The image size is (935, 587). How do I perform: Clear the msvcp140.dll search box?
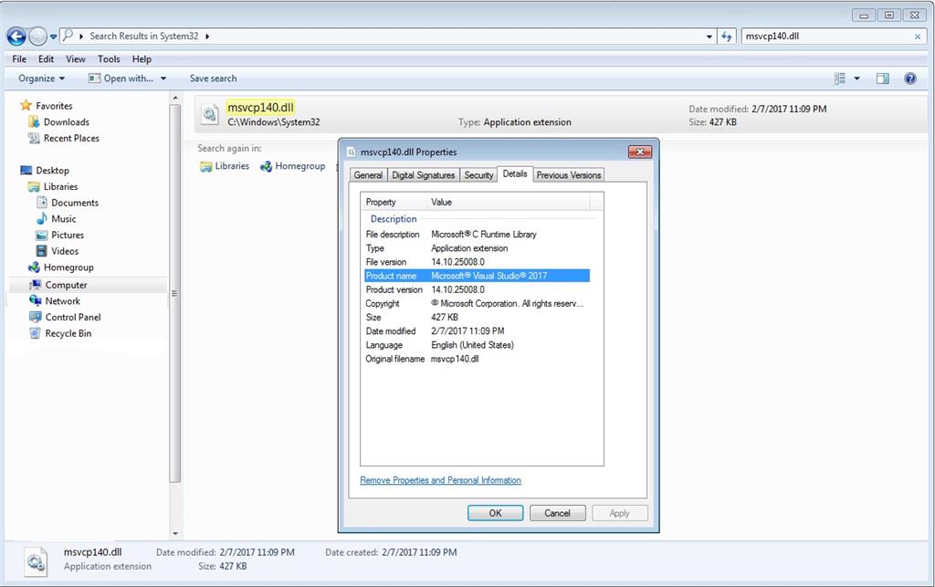coord(917,37)
